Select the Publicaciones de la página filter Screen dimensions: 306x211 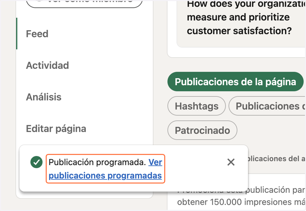(235, 82)
